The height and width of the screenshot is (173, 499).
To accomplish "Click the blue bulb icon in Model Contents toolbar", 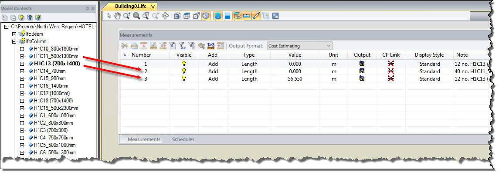I will [x=30, y=17].
